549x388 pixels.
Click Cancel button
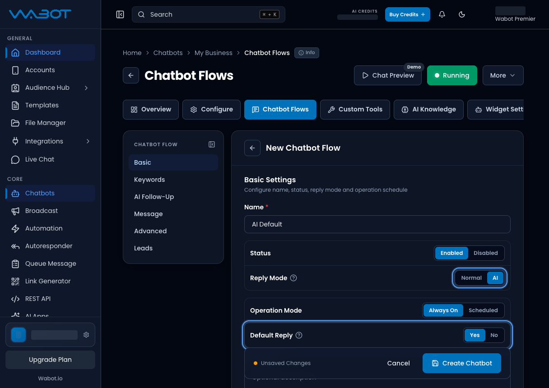[399, 363]
